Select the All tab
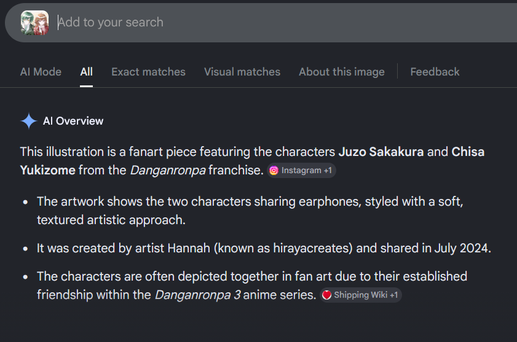 coord(87,72)
